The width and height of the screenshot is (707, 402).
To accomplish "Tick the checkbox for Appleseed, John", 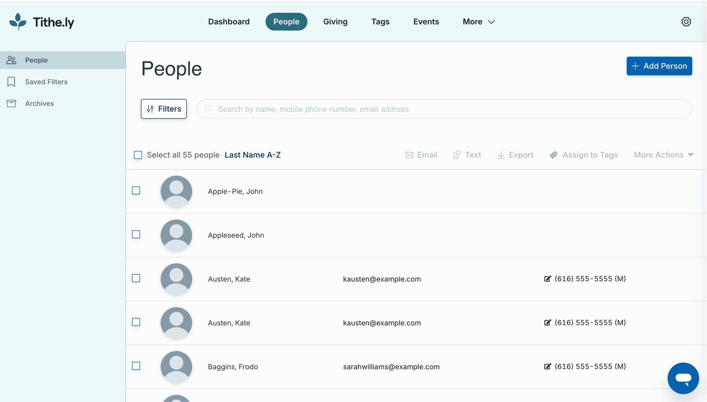I will point(136,234).
